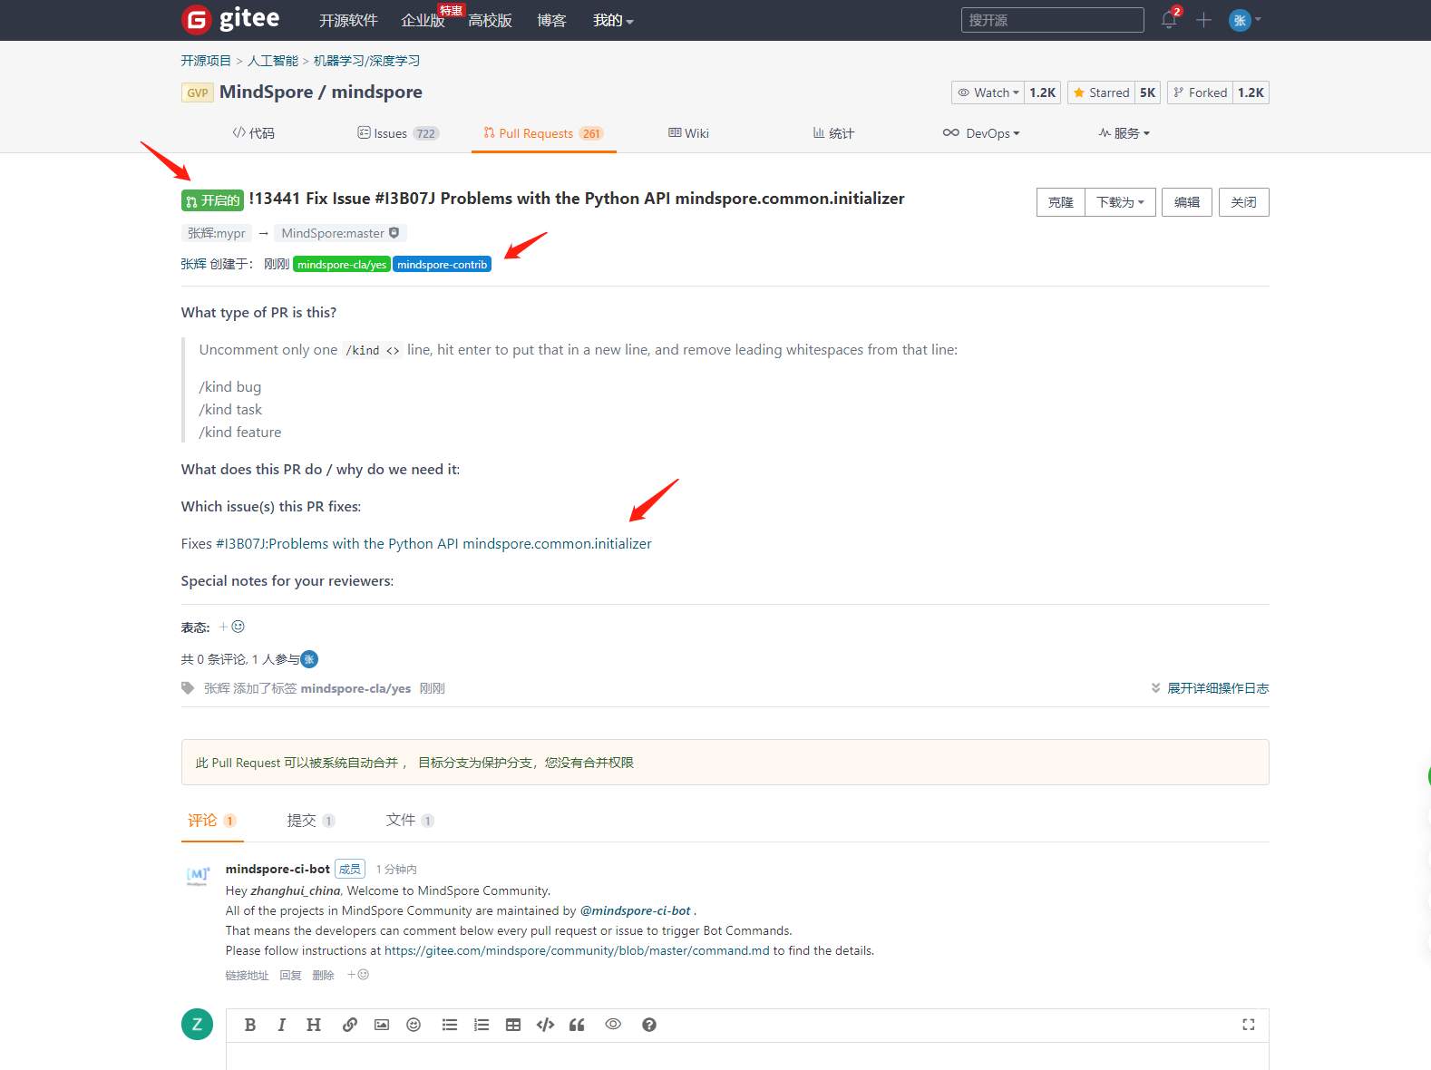This screenshot has height=1070, width=1431.
Task: Switch to the 提交 tab
Action: (311, 821)
